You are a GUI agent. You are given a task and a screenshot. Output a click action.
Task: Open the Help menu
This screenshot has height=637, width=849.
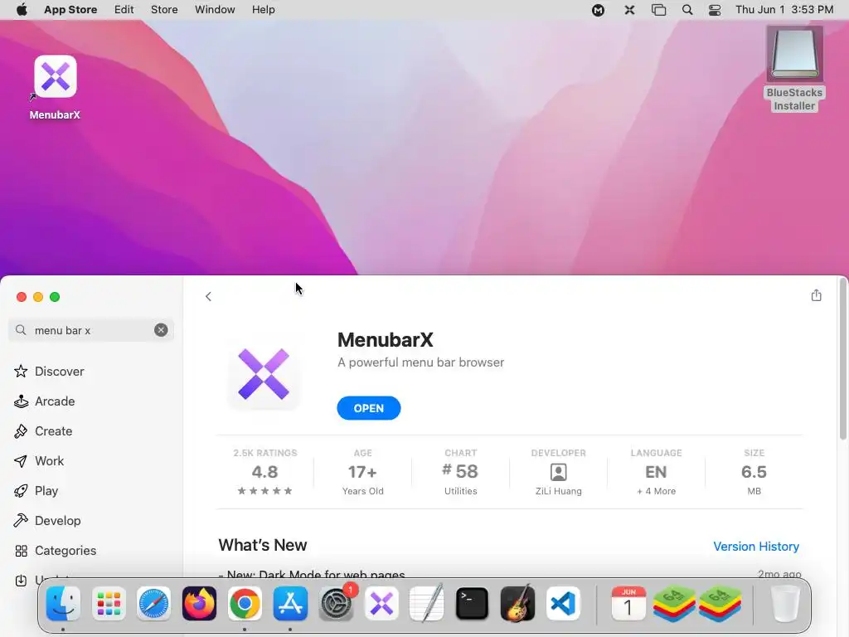(263, 10)
